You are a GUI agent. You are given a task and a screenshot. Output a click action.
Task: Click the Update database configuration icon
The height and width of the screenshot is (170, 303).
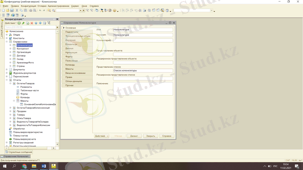(13, 15)
